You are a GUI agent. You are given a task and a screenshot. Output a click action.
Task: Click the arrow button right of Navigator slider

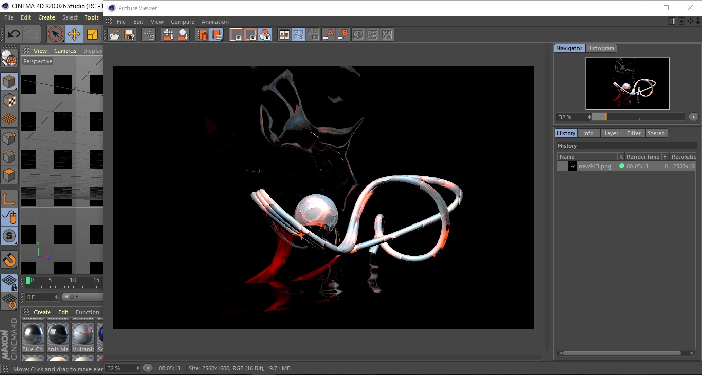[693, 117]
